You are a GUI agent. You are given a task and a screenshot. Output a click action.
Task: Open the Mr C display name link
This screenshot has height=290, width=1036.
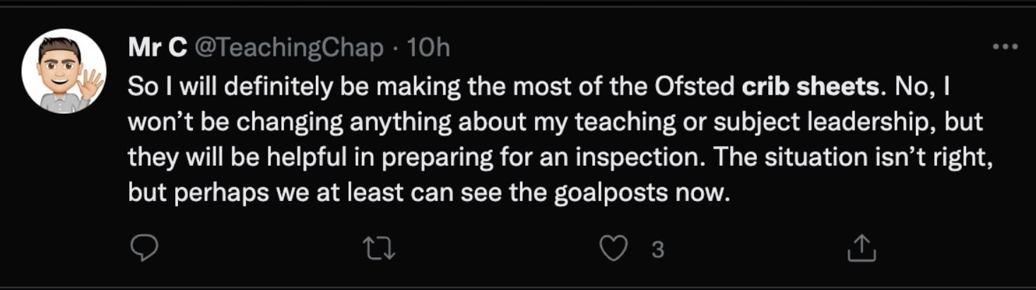tap(158, 47)
